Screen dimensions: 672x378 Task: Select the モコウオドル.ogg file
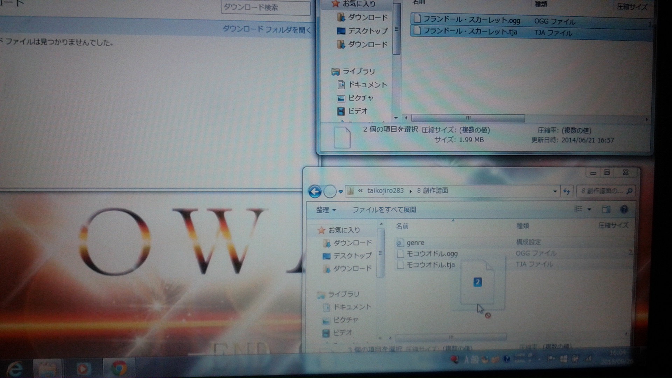(x=432, y=254)
